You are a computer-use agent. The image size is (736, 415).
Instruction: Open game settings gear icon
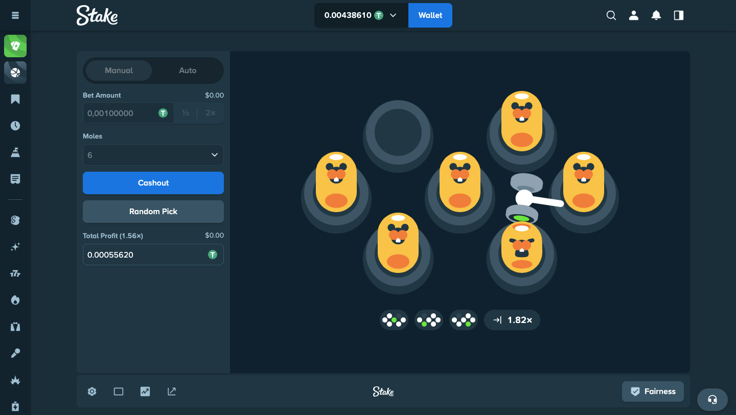pos(92,391)
